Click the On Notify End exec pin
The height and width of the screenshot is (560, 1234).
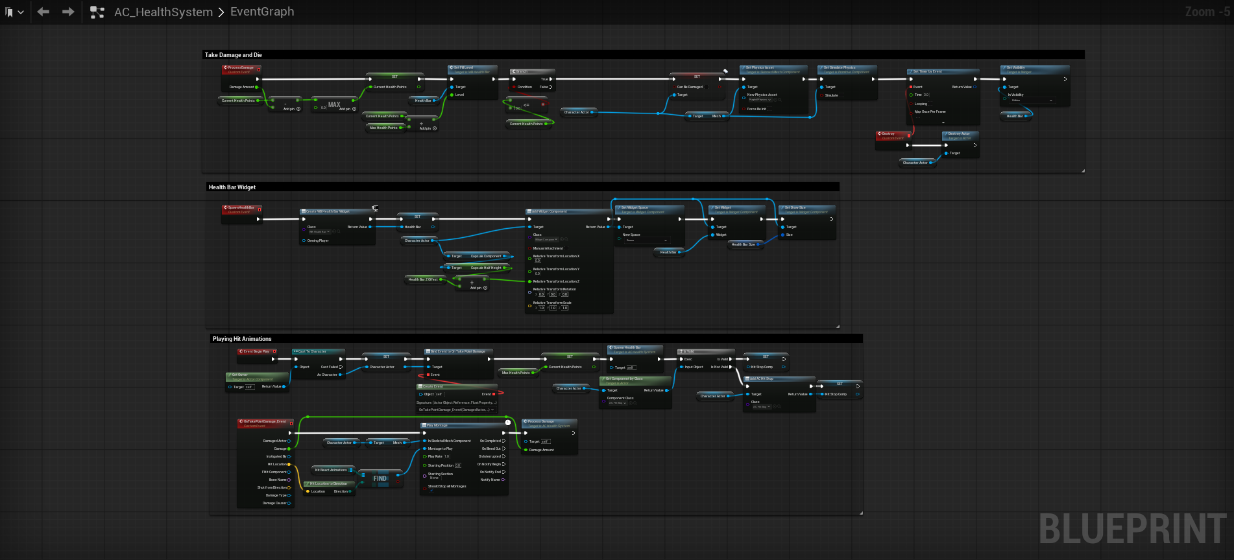coord(503,472)
